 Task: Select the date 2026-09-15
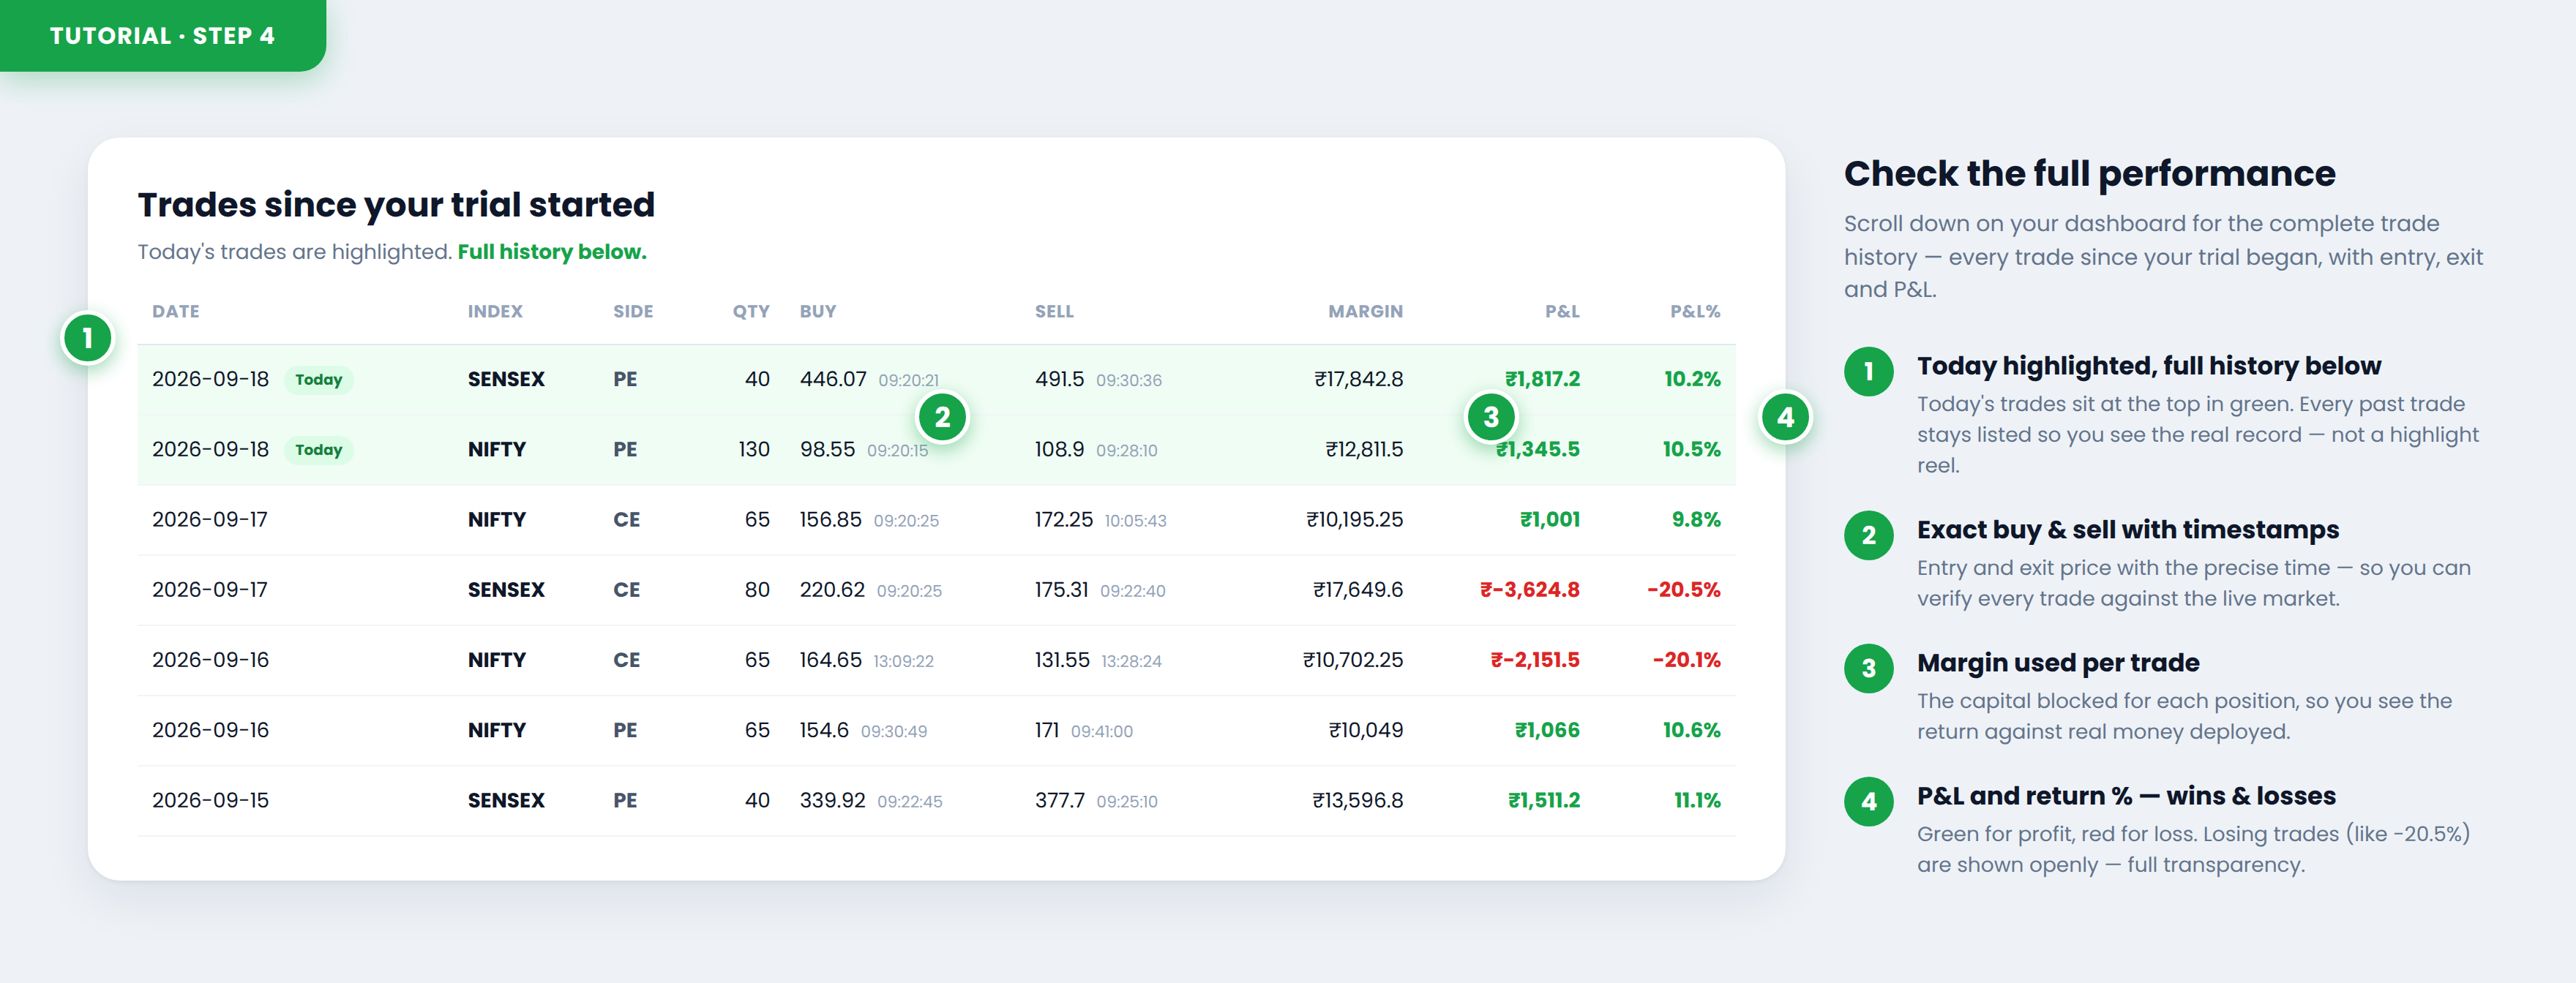pyautogui.click(x=210, y=800)
